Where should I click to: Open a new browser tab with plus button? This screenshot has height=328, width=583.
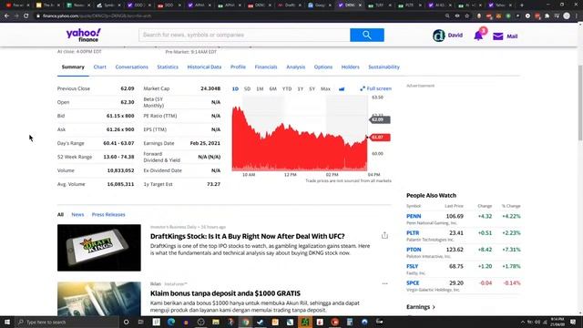coord(522,5)
